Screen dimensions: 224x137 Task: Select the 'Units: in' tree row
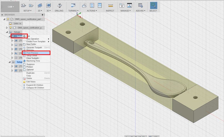pos(16,23)
